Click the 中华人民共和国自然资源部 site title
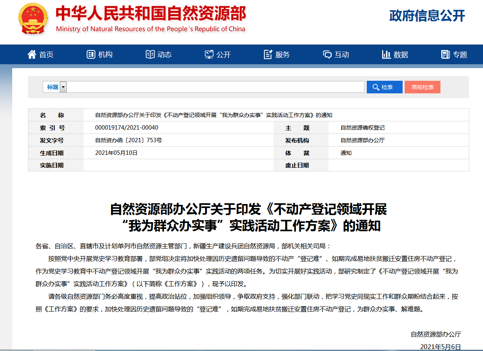Screen dimensions: 483x351 pos(151,14)
